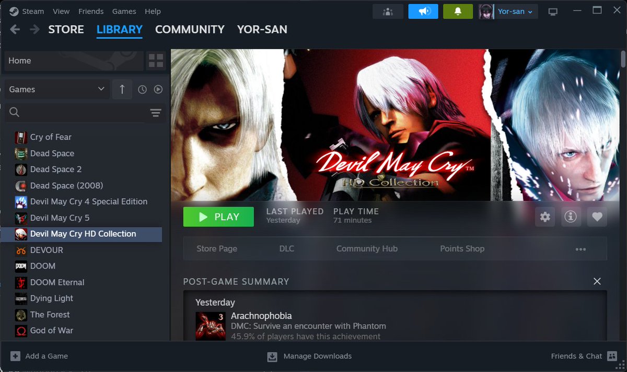The width and height of the screenshot is (627, 372).
Task: Click the Arachnophobia achievement title
Action: point(261,316)
